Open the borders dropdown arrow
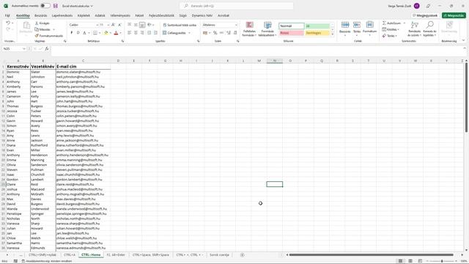Image resolution: width=469 pixels, height=264 pixels. tap(100, 33)
